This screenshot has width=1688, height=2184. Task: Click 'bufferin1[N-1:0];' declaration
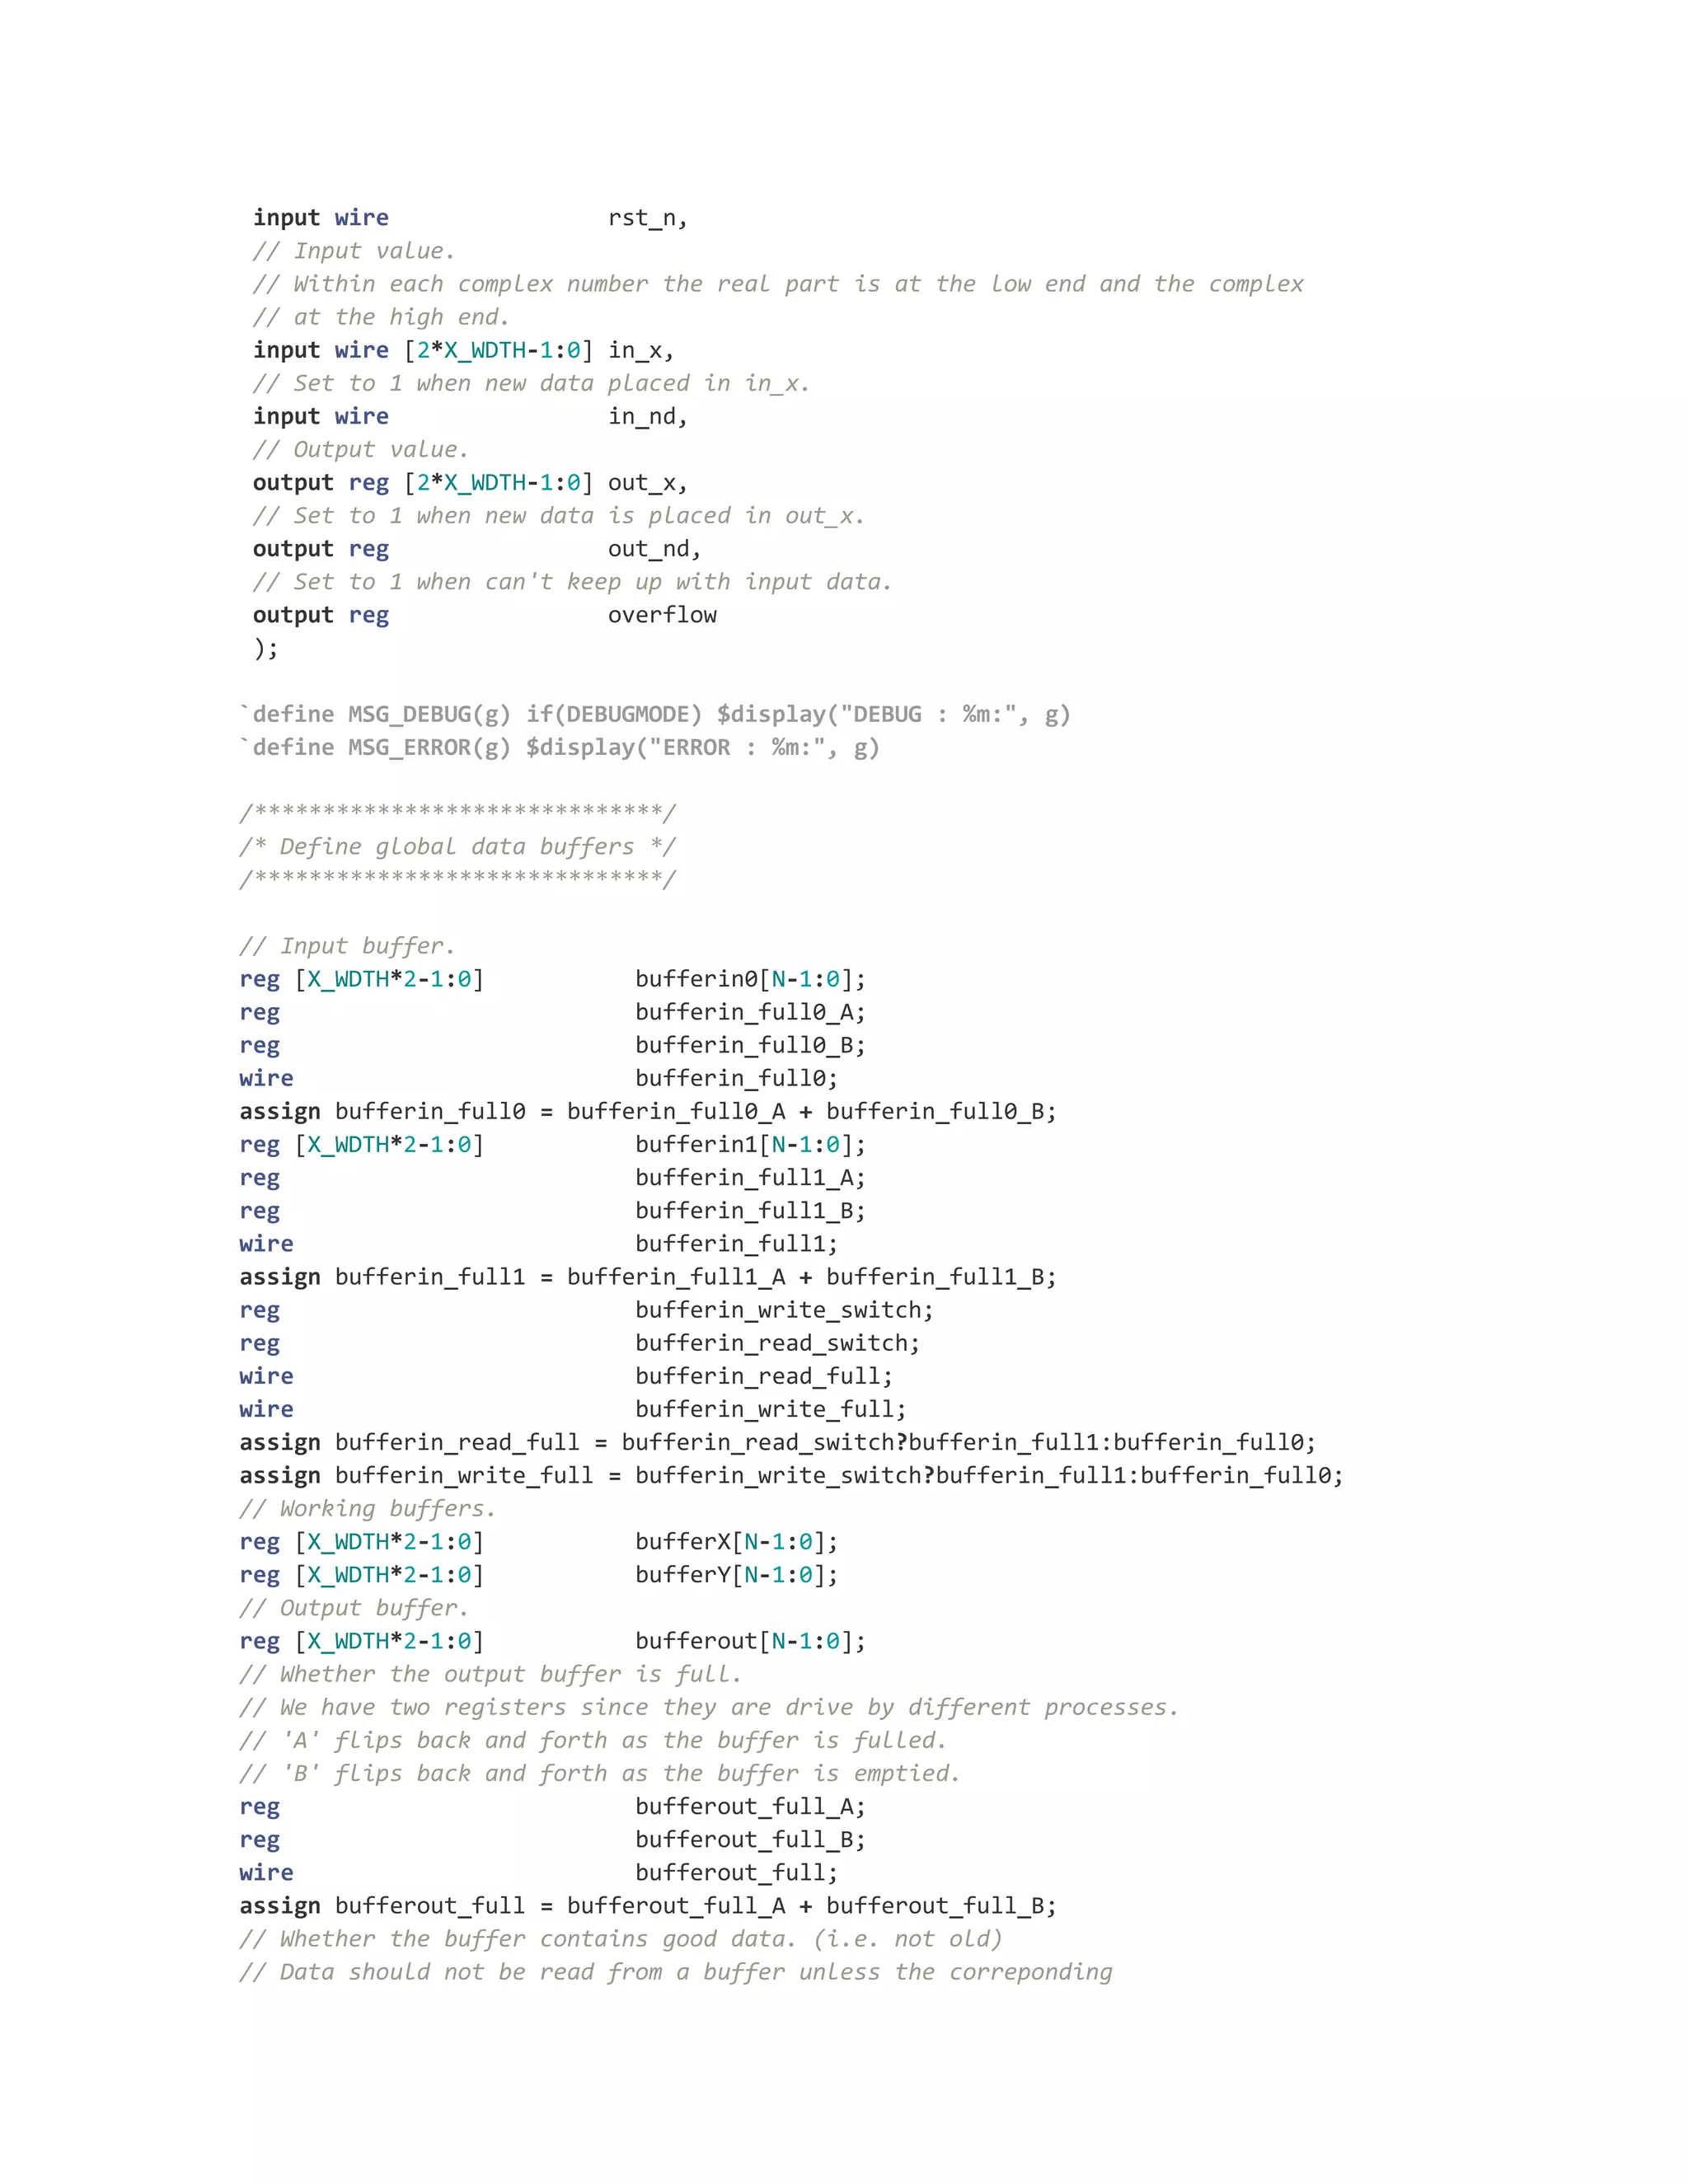point(750,1144)
